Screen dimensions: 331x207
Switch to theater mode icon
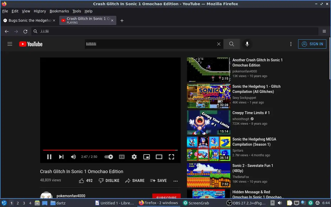click(159, 157)
